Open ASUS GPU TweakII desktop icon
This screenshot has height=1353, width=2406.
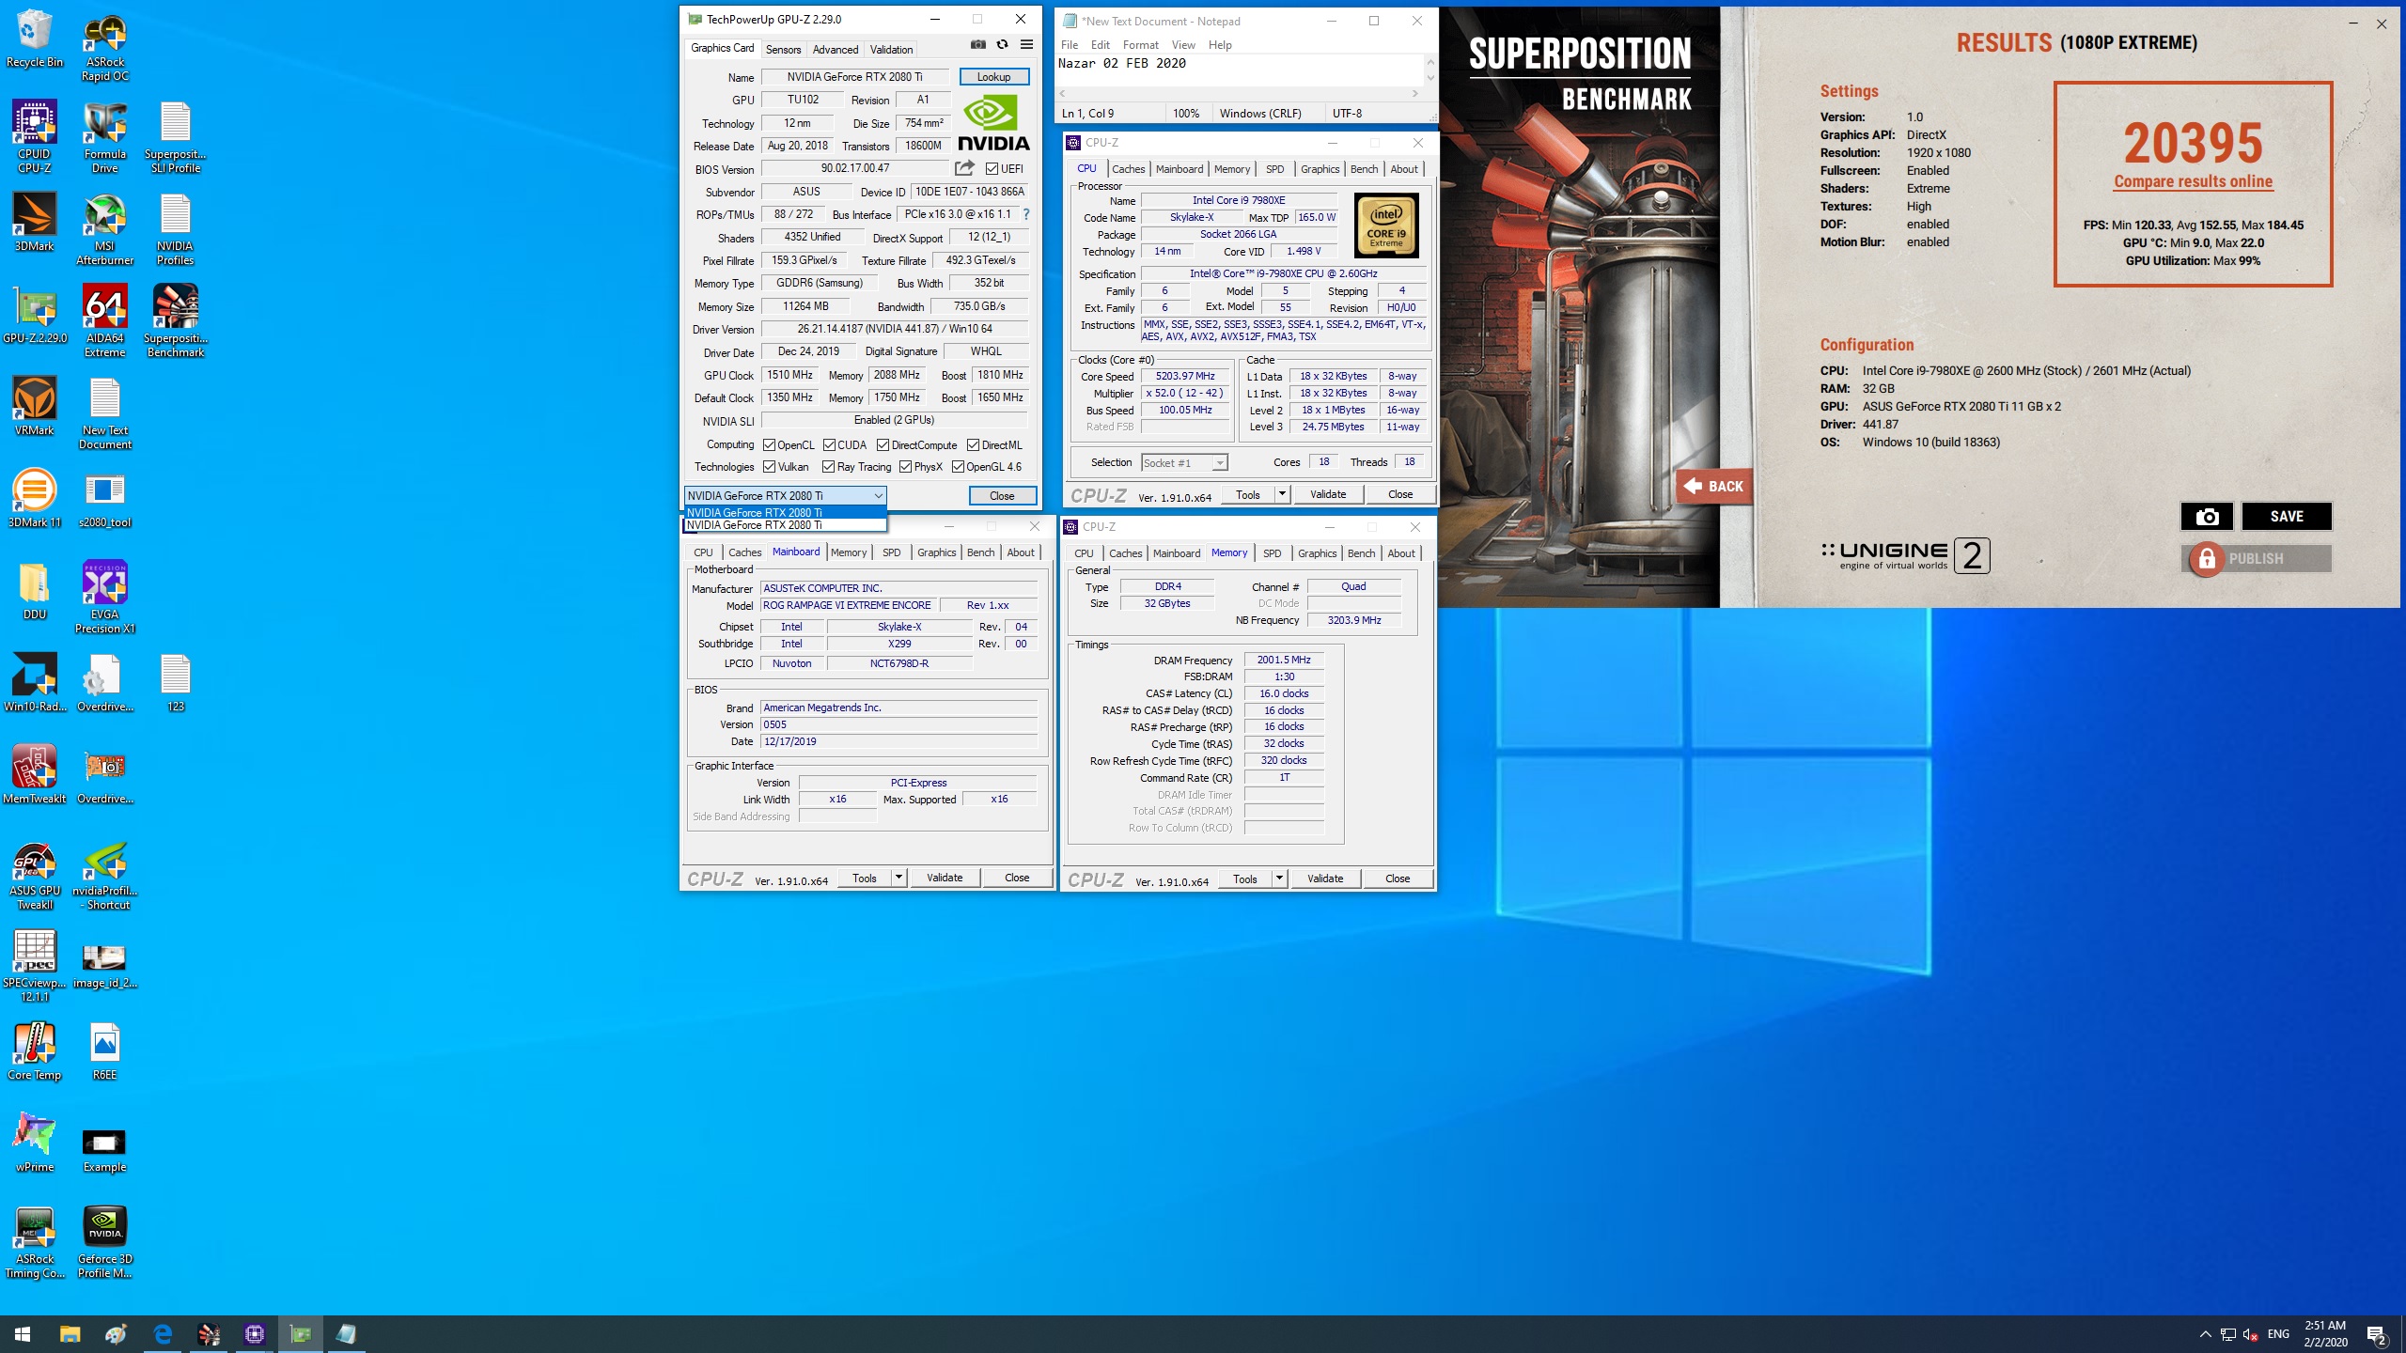(35, 876)
